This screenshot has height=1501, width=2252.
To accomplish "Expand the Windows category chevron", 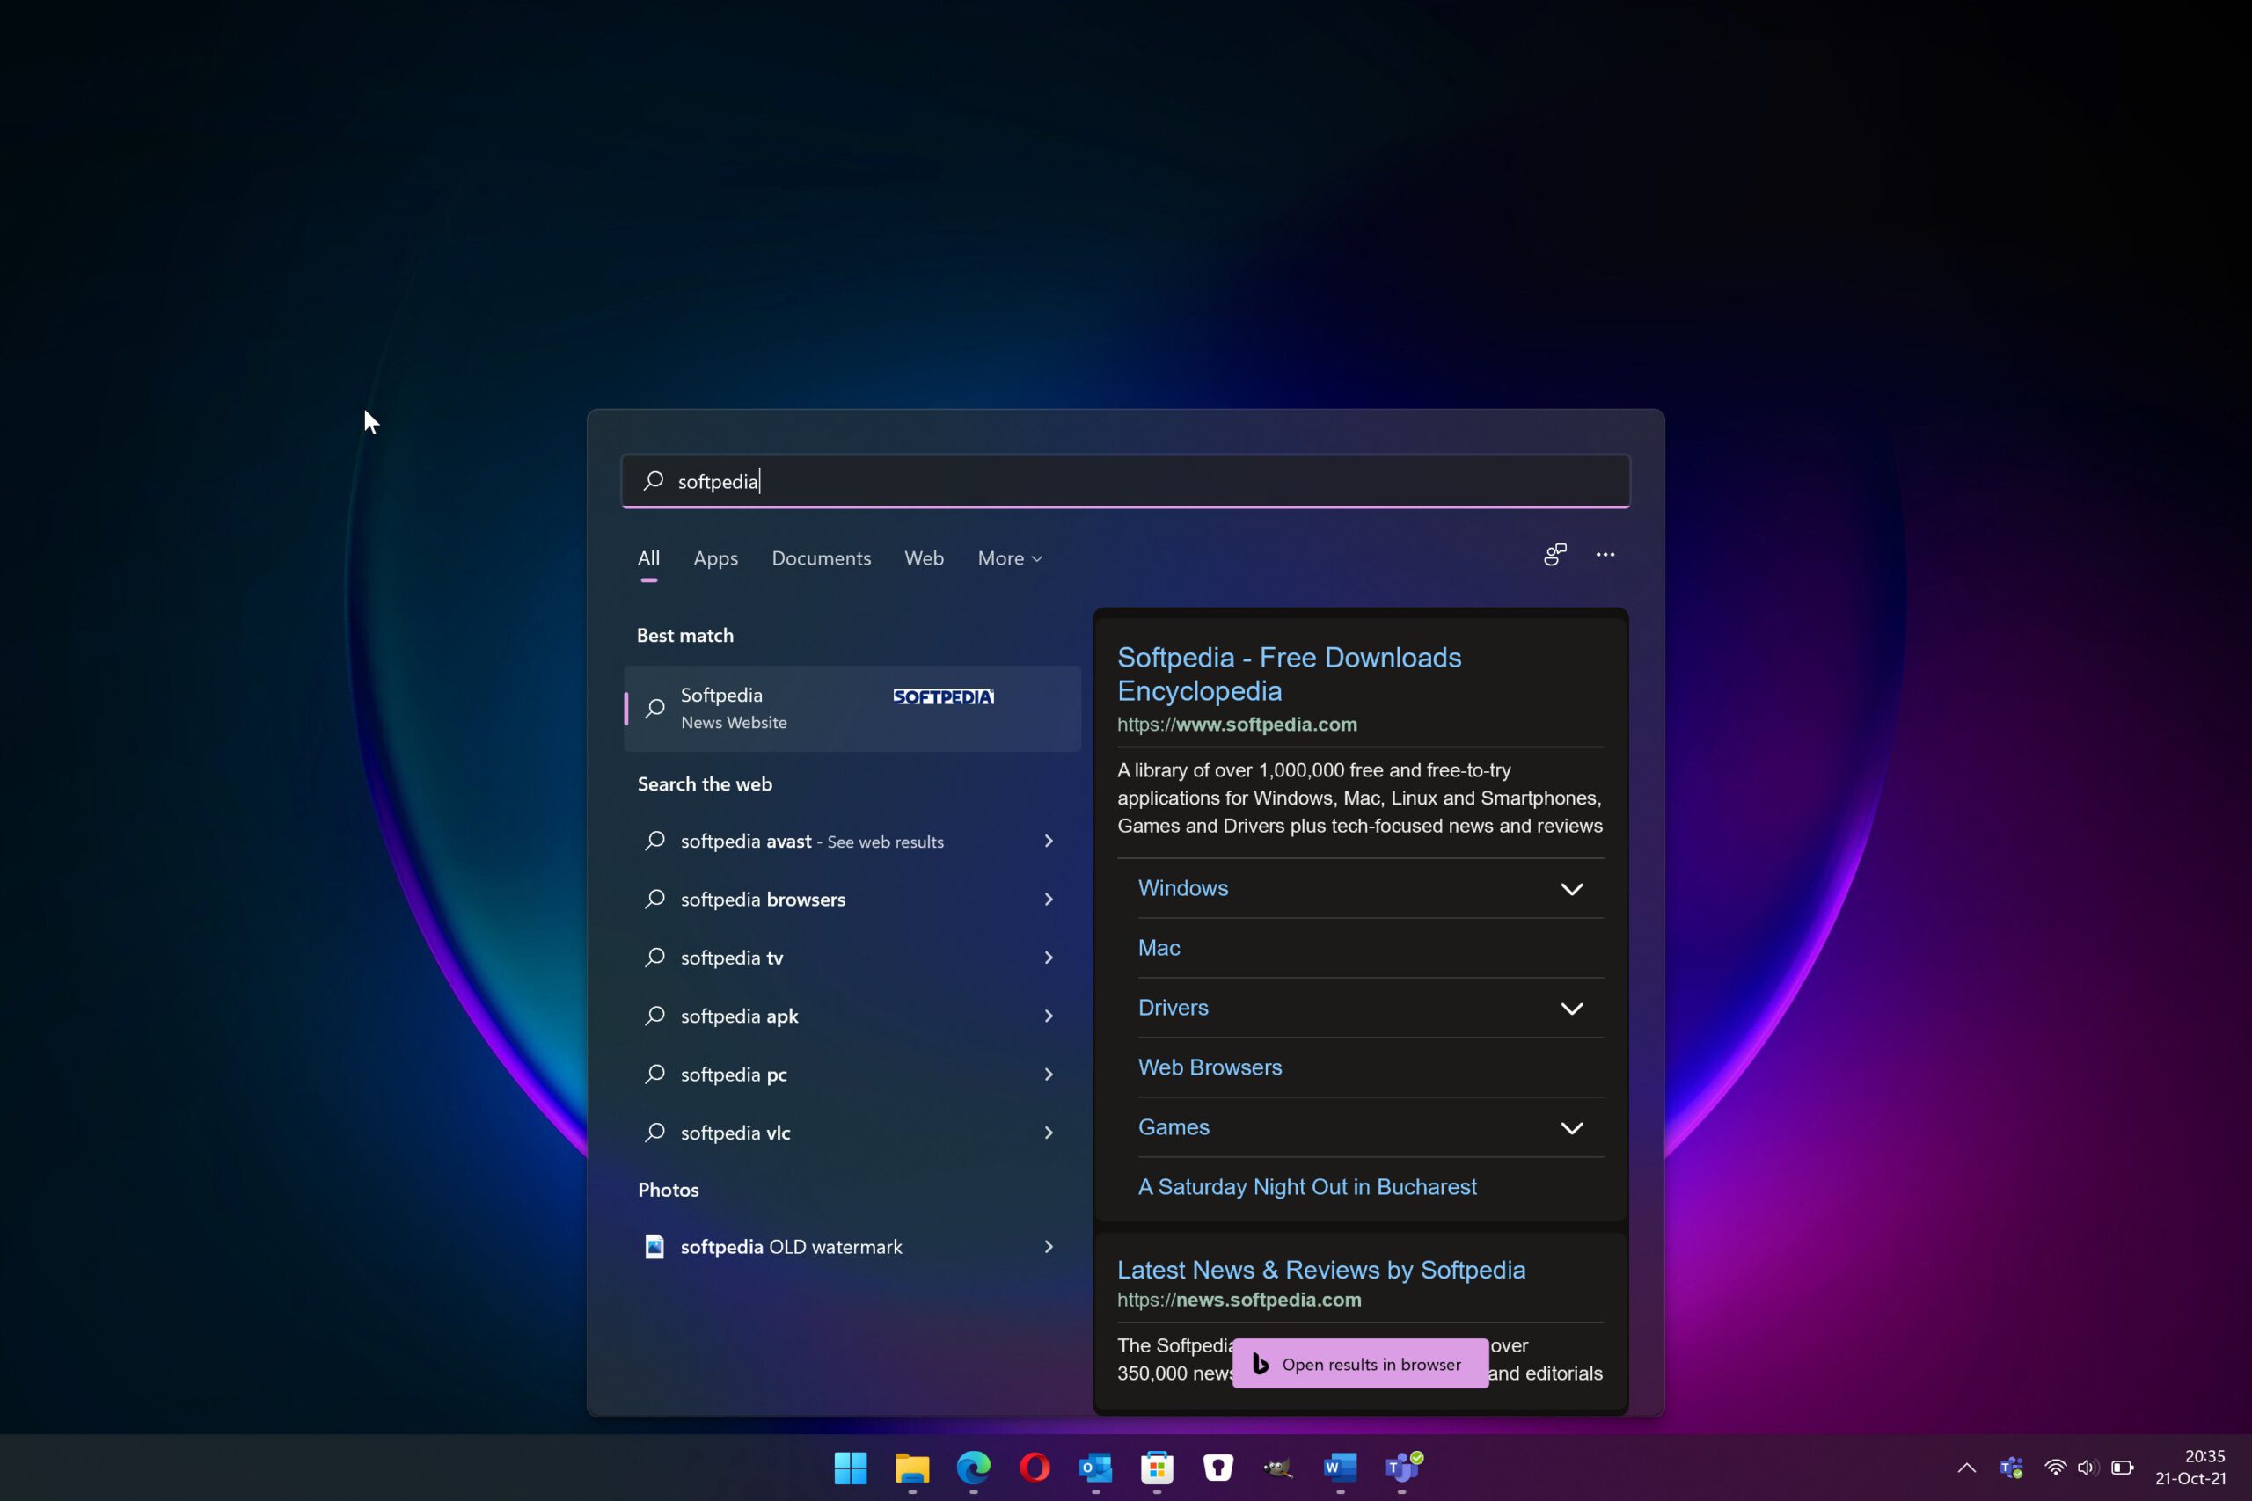I will [1572, 889].
